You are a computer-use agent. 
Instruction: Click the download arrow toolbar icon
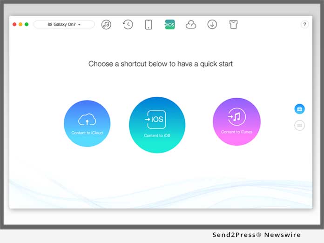(x=212, y=25)
